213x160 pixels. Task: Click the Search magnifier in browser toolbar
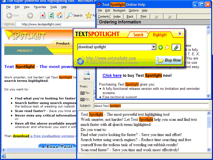tap(69, 15)
